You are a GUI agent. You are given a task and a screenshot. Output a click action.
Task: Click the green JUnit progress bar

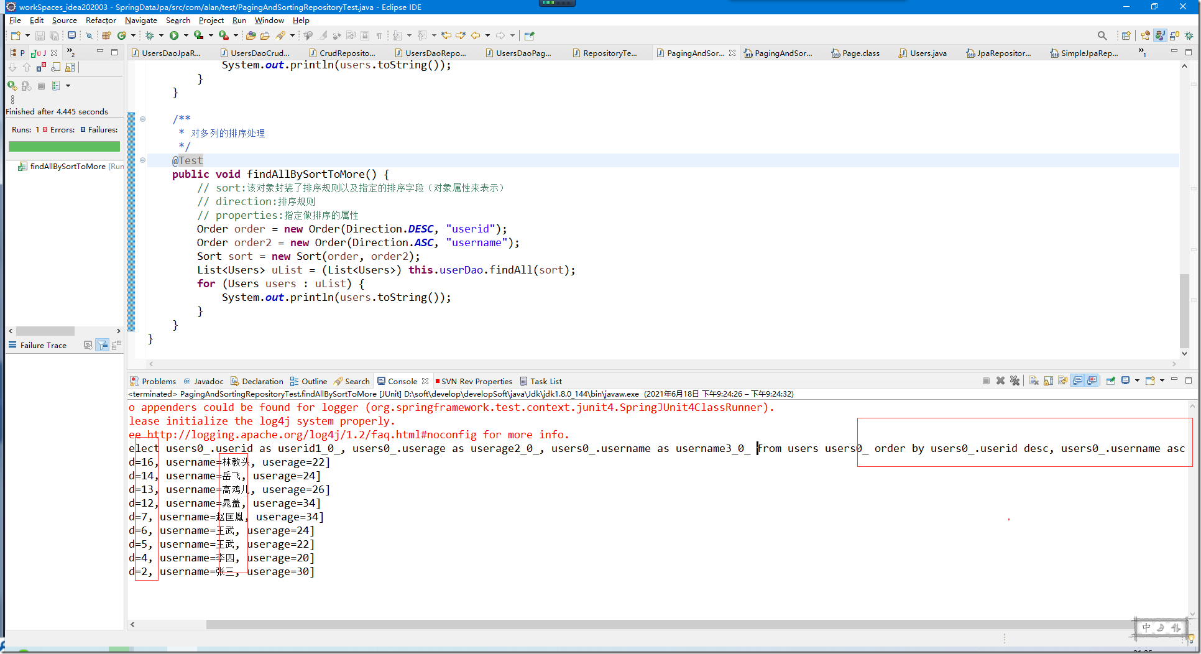click(x=64, y=146)
